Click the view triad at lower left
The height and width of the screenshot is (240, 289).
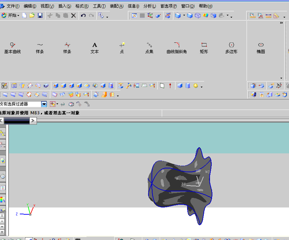[26, 210]
